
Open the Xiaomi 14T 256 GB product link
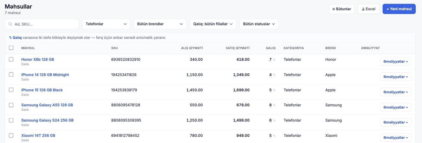coord(38,136)
